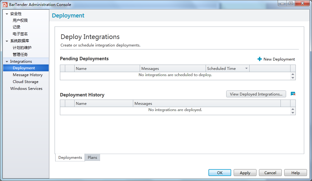Click the BarTender app icon in title bar
This screenshot has width=312, height=181.
point(5,4)
